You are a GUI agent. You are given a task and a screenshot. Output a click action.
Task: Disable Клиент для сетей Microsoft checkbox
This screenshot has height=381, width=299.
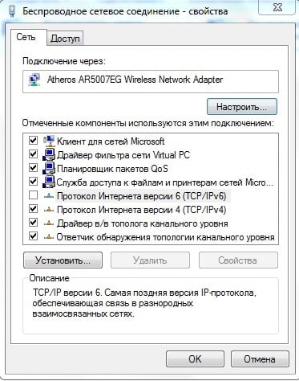[33, 140]
